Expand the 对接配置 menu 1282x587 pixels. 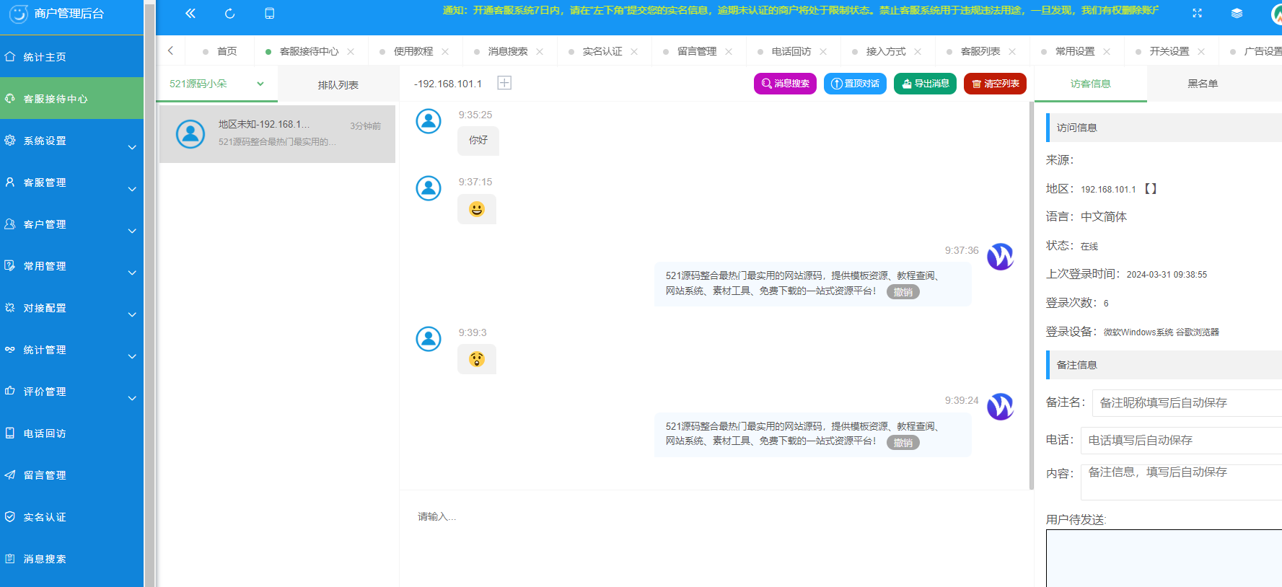[132, 314]
